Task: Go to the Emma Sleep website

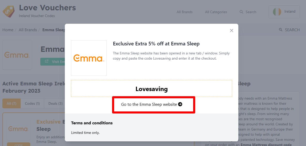Action: coord(152,104)
